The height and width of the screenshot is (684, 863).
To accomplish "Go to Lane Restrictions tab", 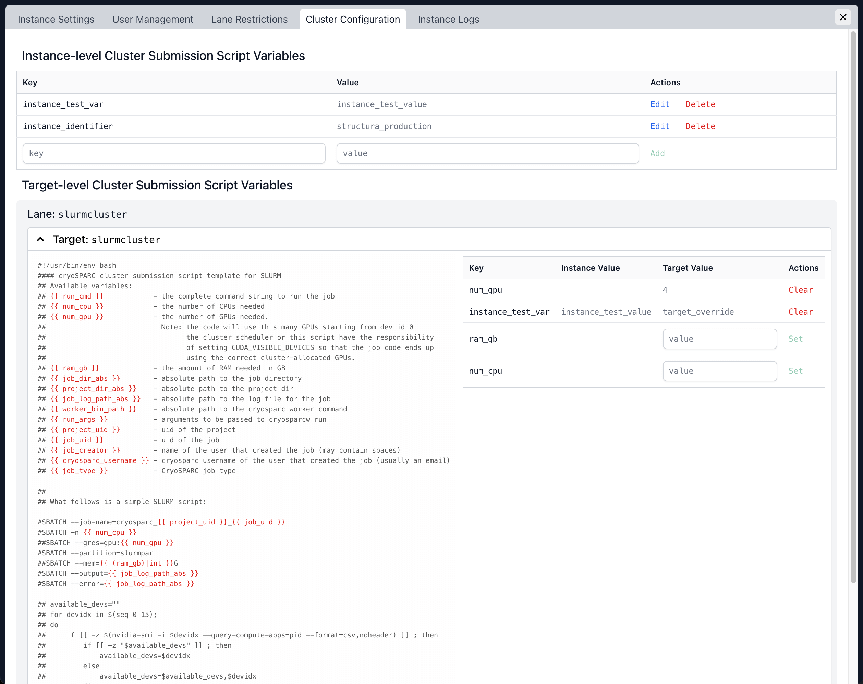I will point(250,19).
